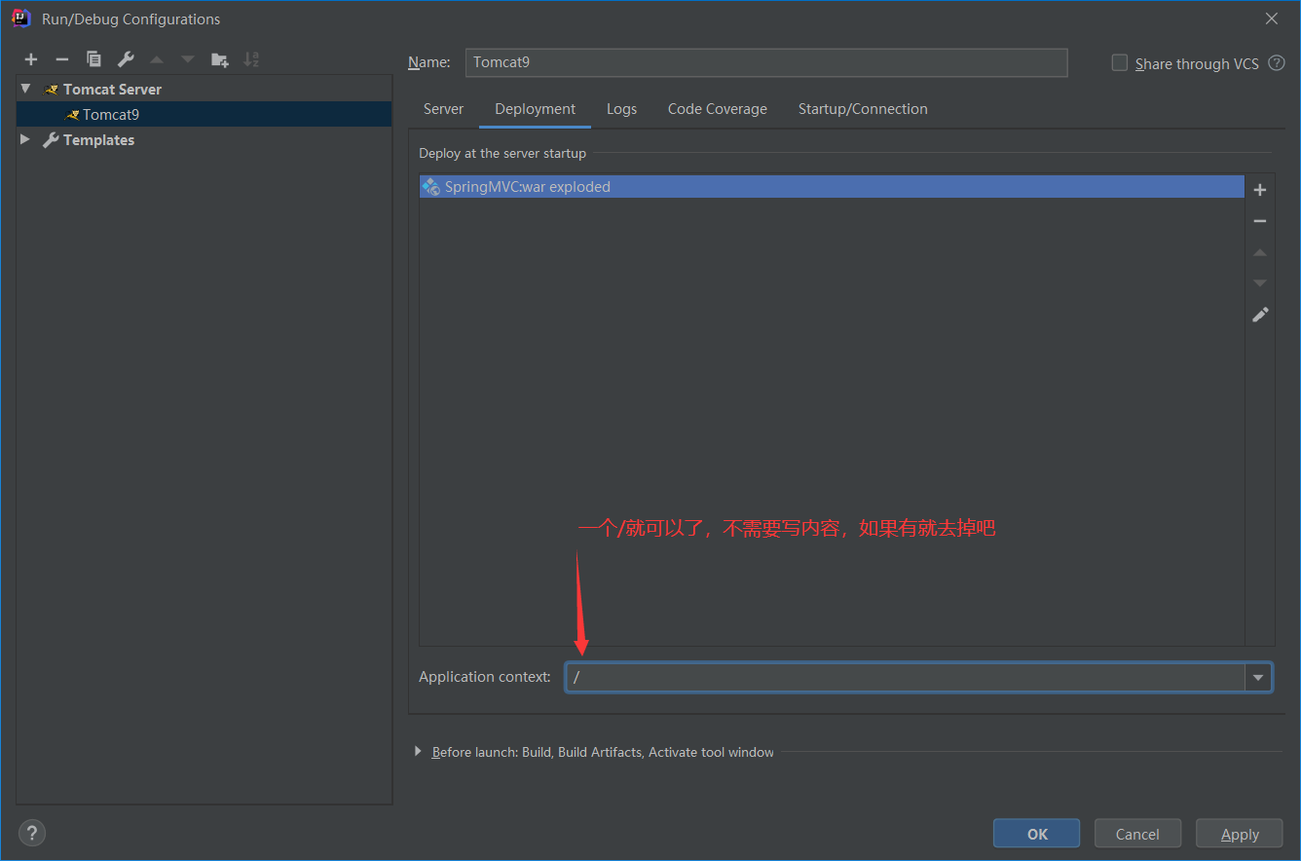Click the sort configurations alphabetically icon
Screen dimensions: 1301x861
251,59
